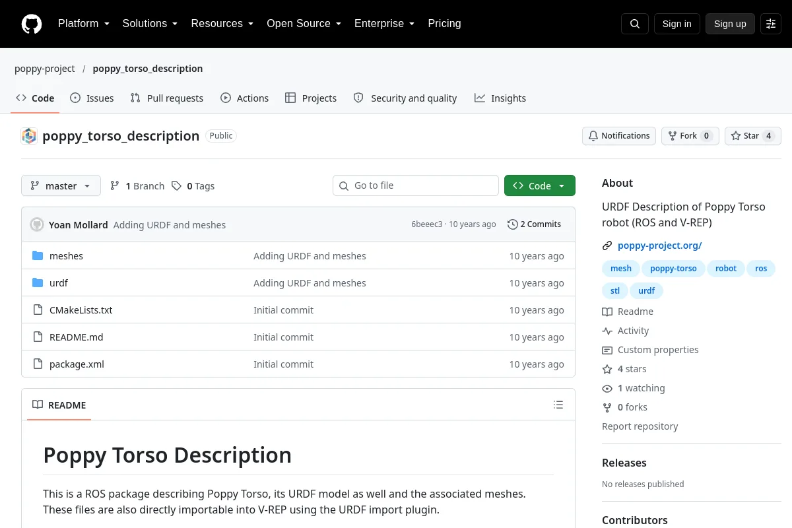Expand the Solutions menu
792x528 pixels.
[150, 24]
